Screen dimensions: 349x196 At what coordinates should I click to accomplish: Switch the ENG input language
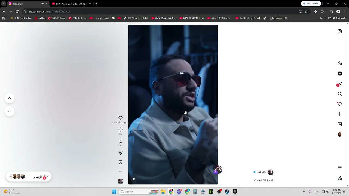317,192
